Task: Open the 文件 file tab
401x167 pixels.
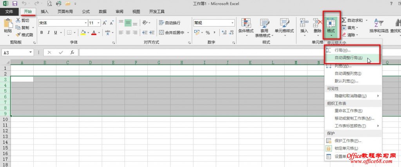Action: click(9, 11)
